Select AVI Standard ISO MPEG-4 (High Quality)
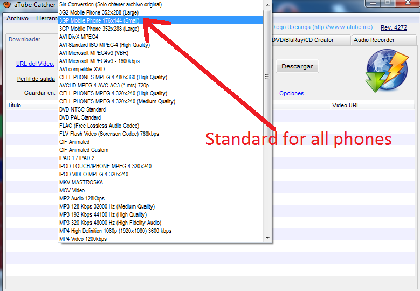The image size is (420, 291). pos(160,45)
